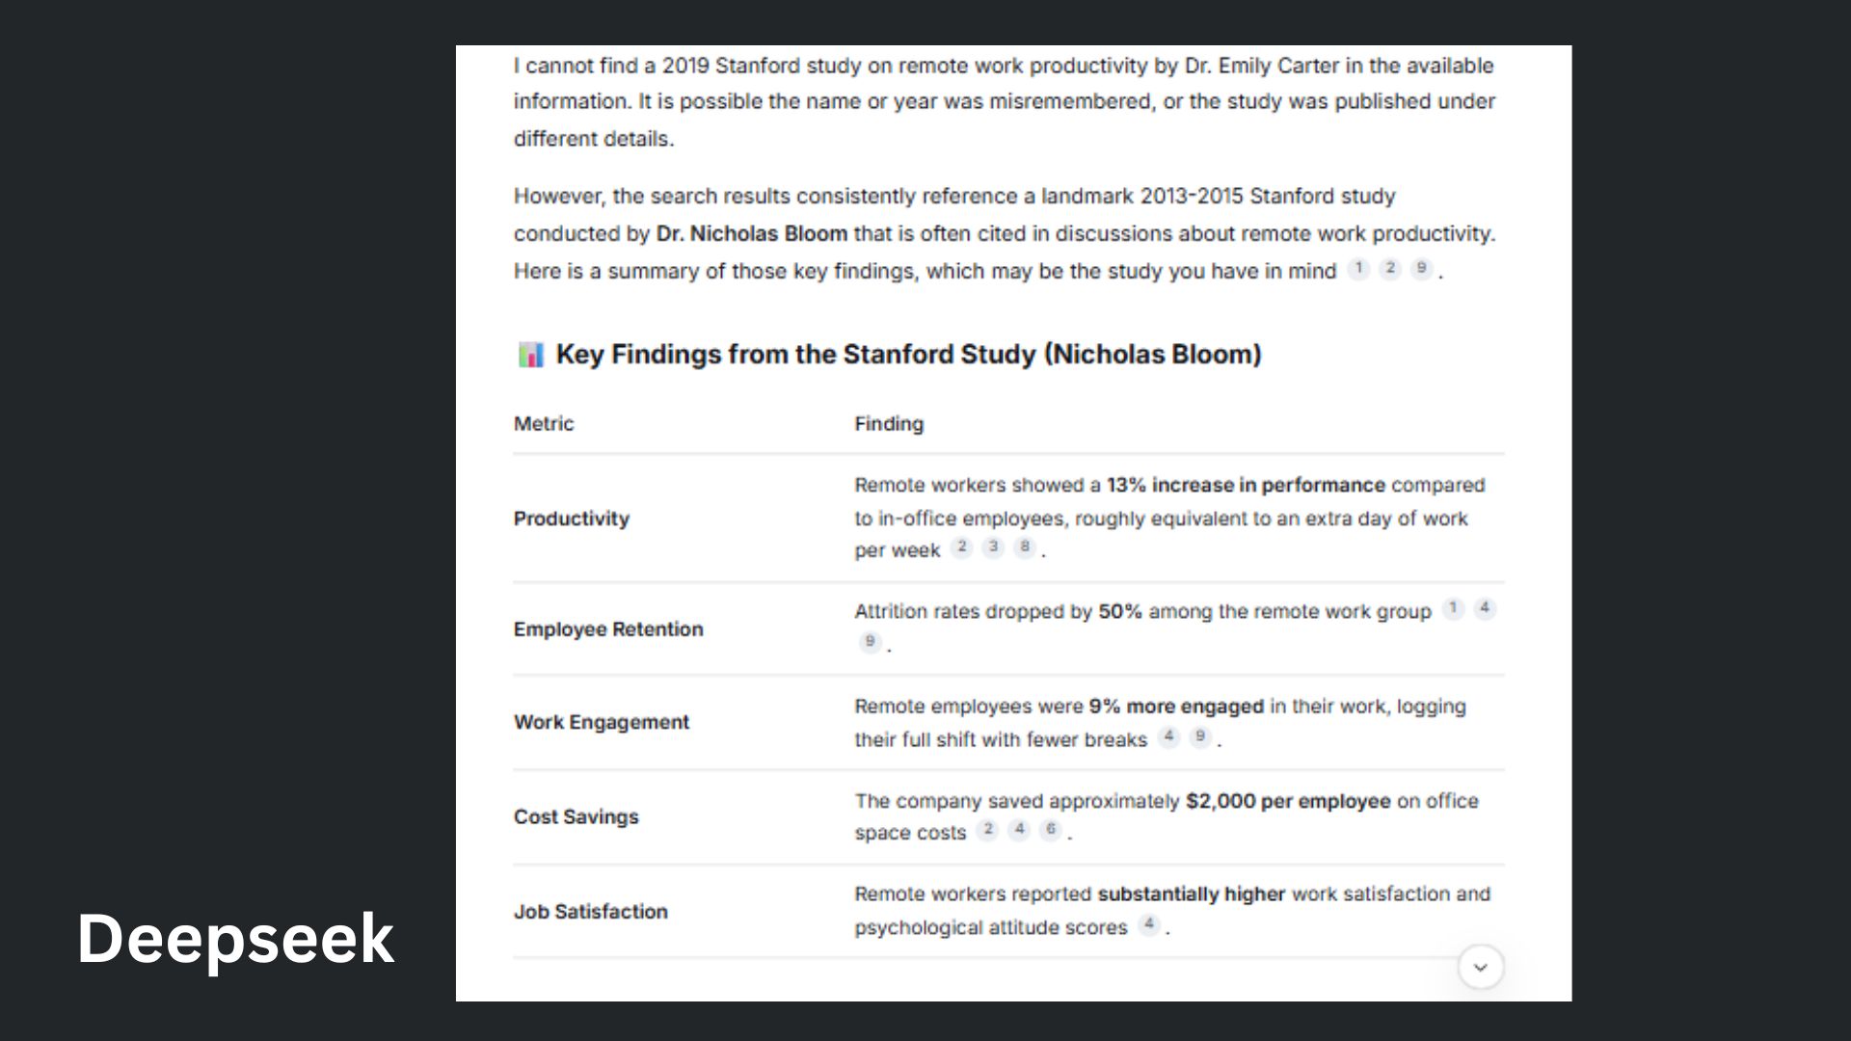Click the bold Dr. Nicholas Bloom name
The image size is (1851, 1041).
coord(751,233)
